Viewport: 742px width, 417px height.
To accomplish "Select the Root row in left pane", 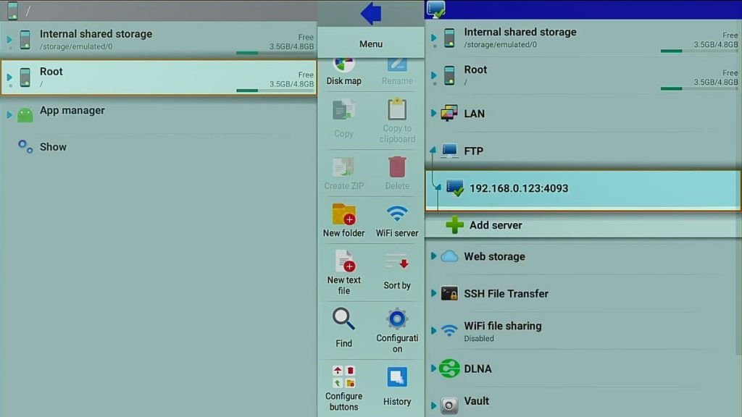I will 159,77.
